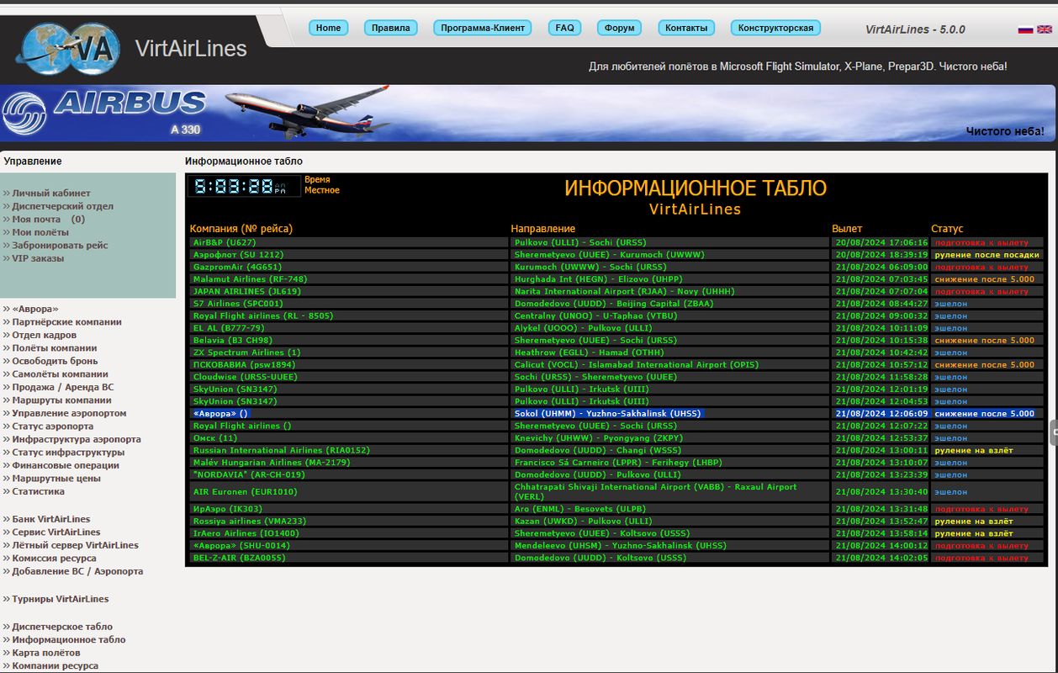Open Статистика link
The height and width of the screenshot is (673, 1058).
tap(38, 492)
